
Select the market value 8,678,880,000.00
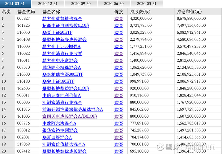[191, 18]
